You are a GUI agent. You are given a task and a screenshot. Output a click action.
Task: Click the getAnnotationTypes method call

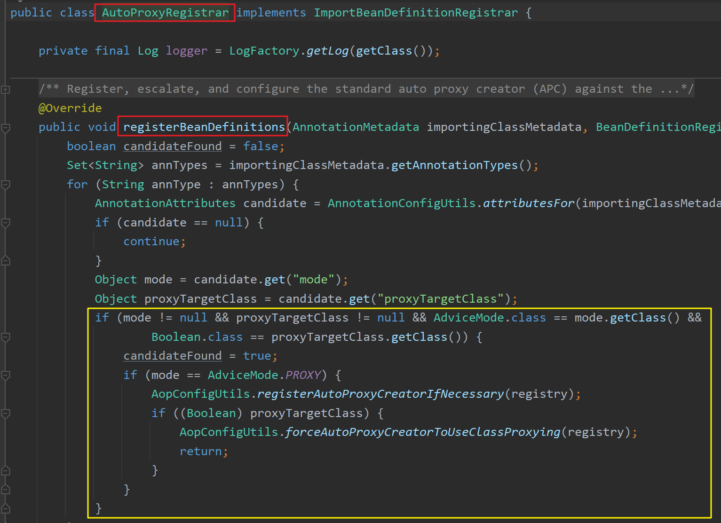pos(454,165)
